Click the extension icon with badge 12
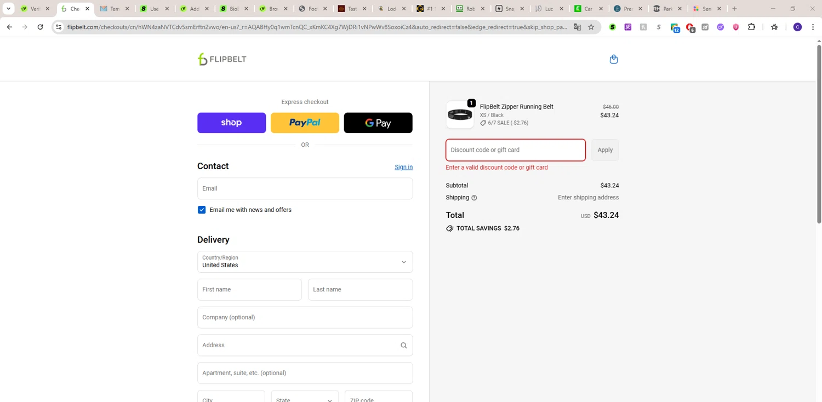Viewport: 822px width, 402px height. (x=675, y=27)
